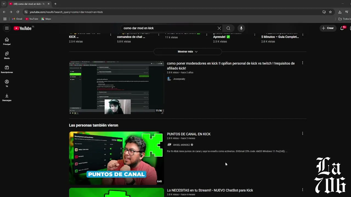
Task: Open the Maps bookmark
Action: pos(46,19)
